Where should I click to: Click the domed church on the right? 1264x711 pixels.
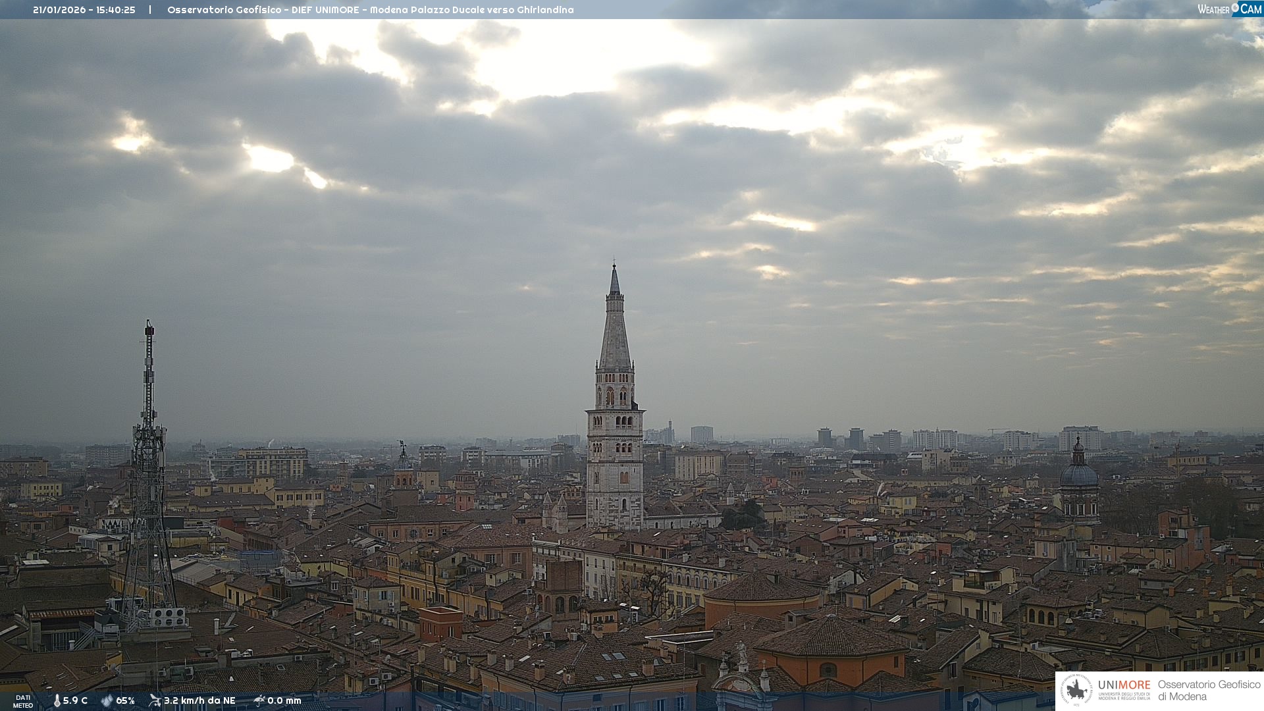coord(1078,477)
